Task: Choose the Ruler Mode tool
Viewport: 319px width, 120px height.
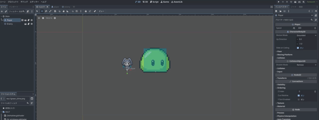Action: tap(68, 11)
